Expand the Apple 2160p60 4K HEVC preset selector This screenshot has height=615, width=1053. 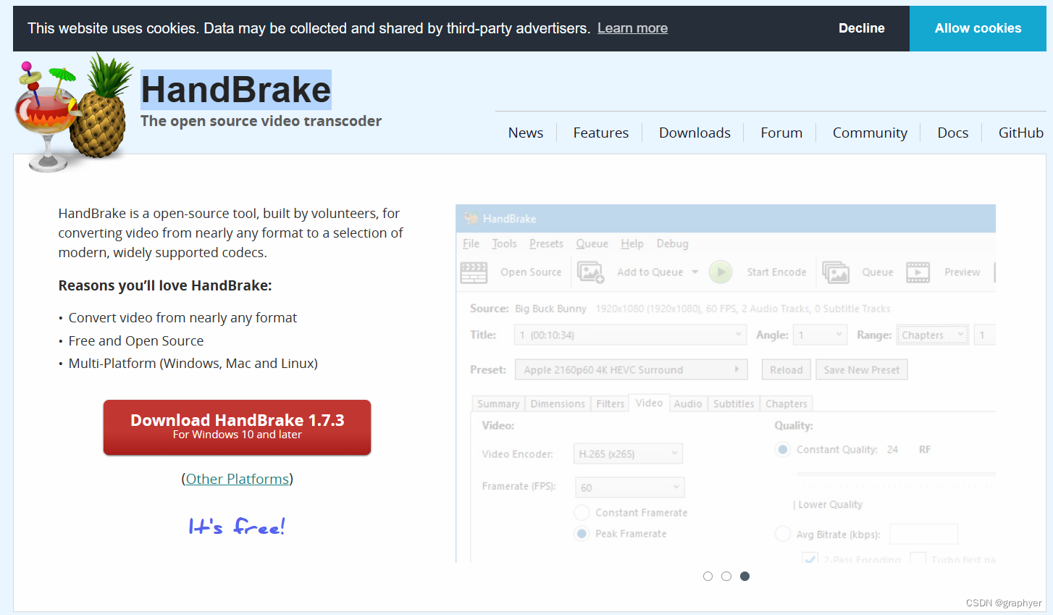631,369
